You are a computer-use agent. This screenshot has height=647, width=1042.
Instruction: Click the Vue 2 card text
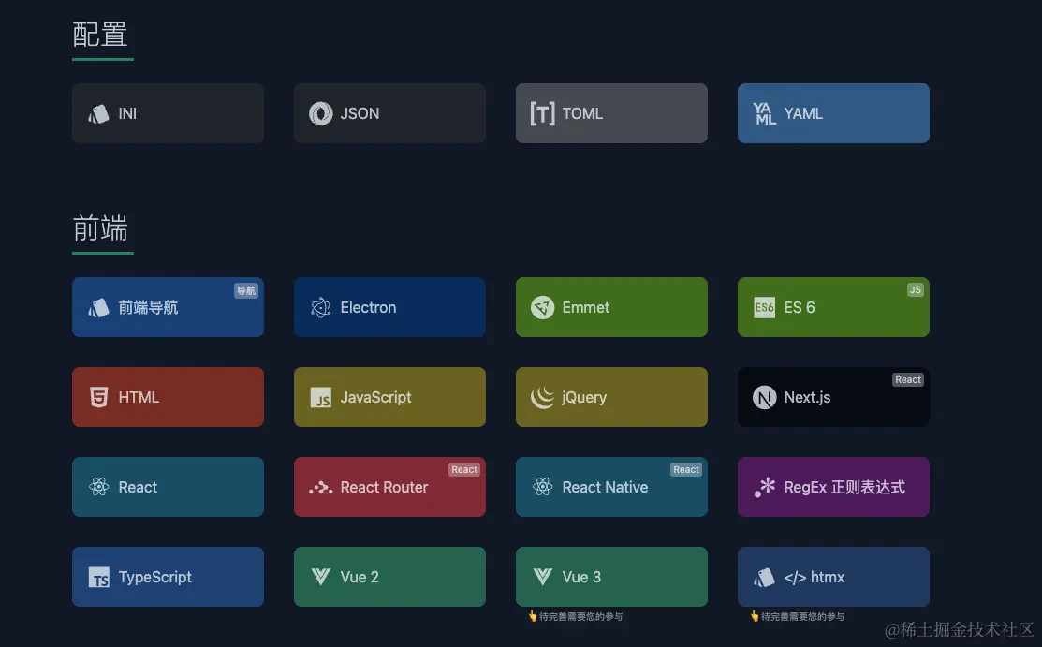(x=360, y=577)
